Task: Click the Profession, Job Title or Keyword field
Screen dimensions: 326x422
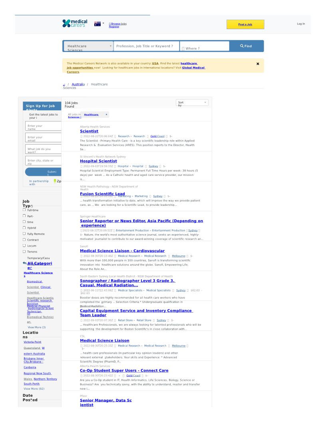Action: (146, 46)
